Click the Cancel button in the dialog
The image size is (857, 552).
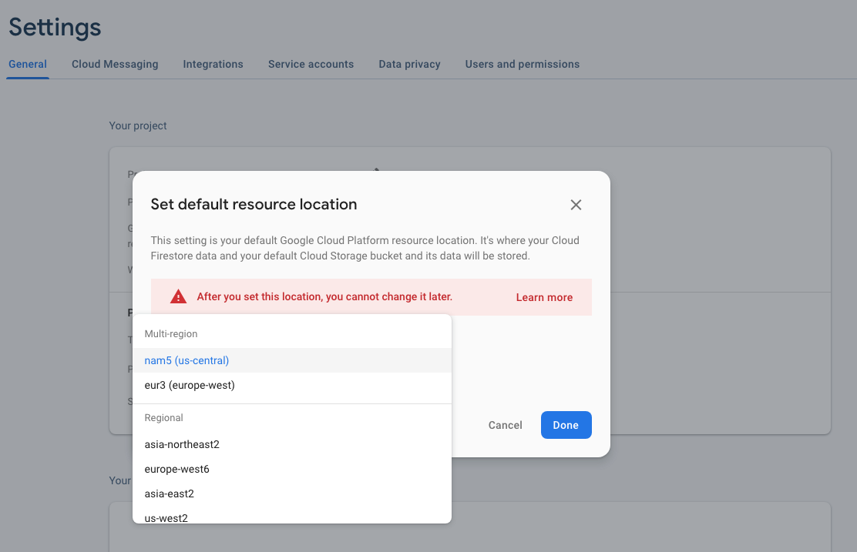505,425
